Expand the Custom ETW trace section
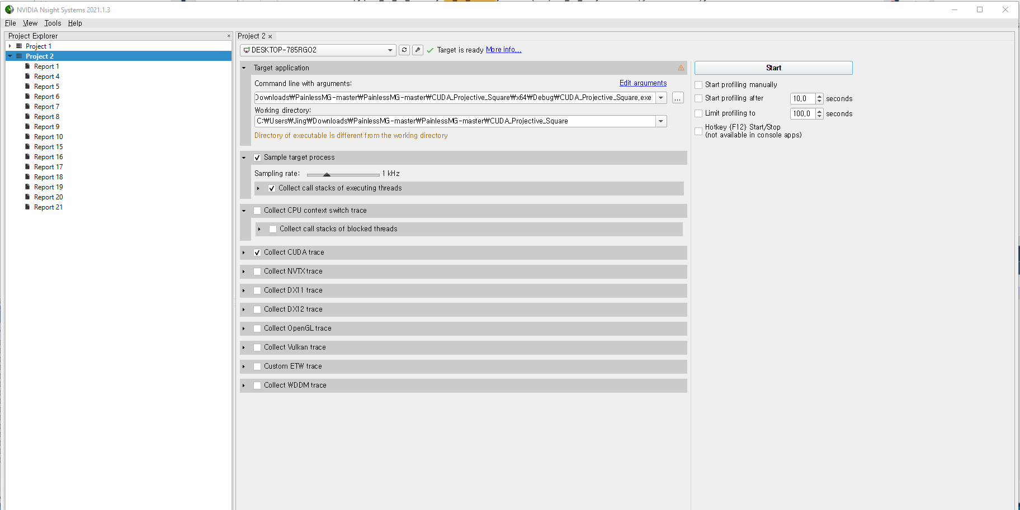 point(244,366)
